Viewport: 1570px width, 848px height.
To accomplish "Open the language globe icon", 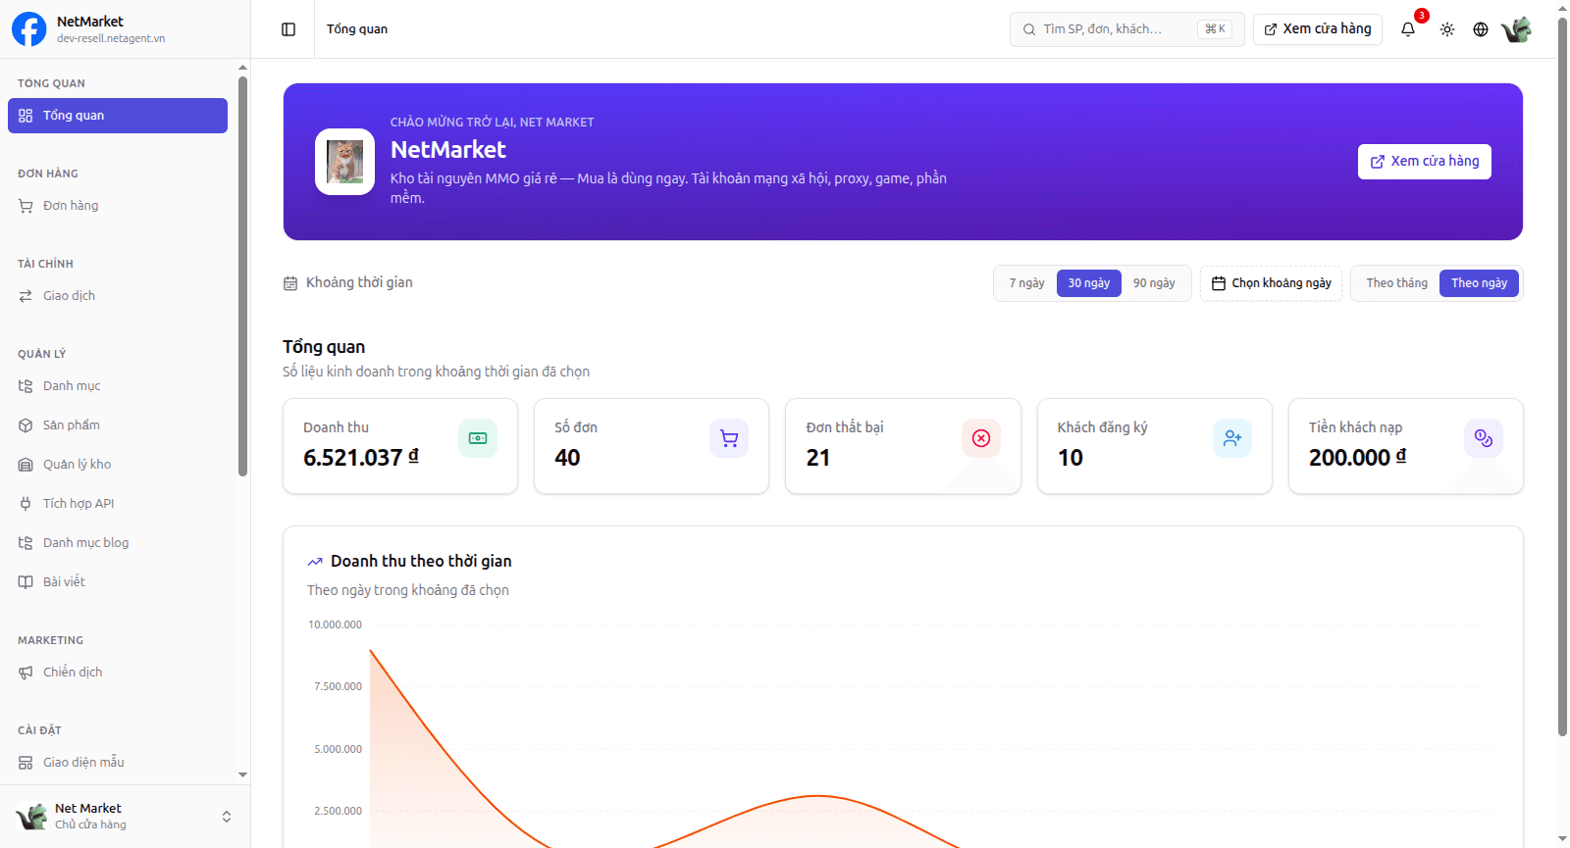I will tap(1481, 29).
